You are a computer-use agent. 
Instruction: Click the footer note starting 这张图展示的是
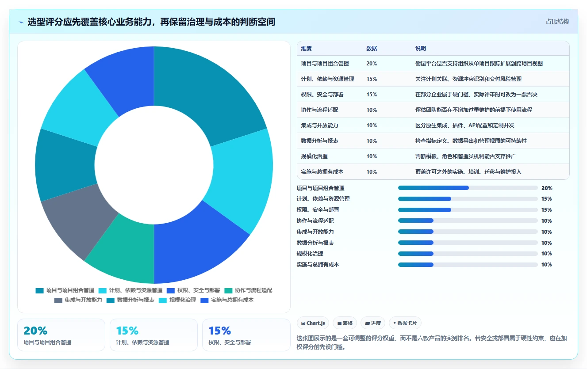point(432,342)
